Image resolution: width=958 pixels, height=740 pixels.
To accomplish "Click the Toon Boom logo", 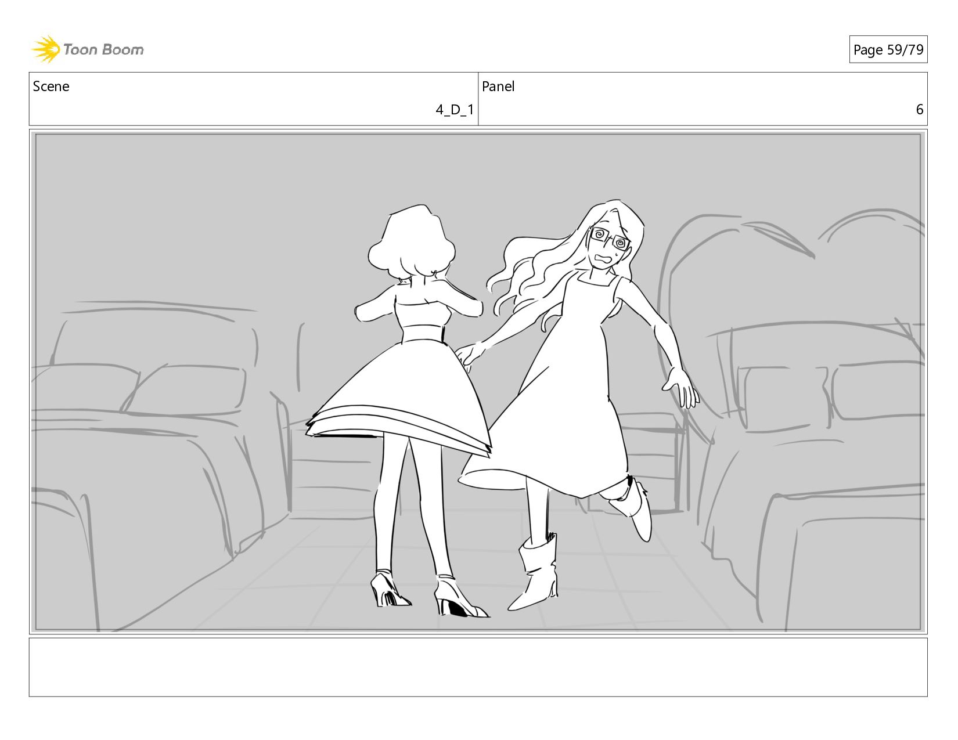I will [87, 49].
